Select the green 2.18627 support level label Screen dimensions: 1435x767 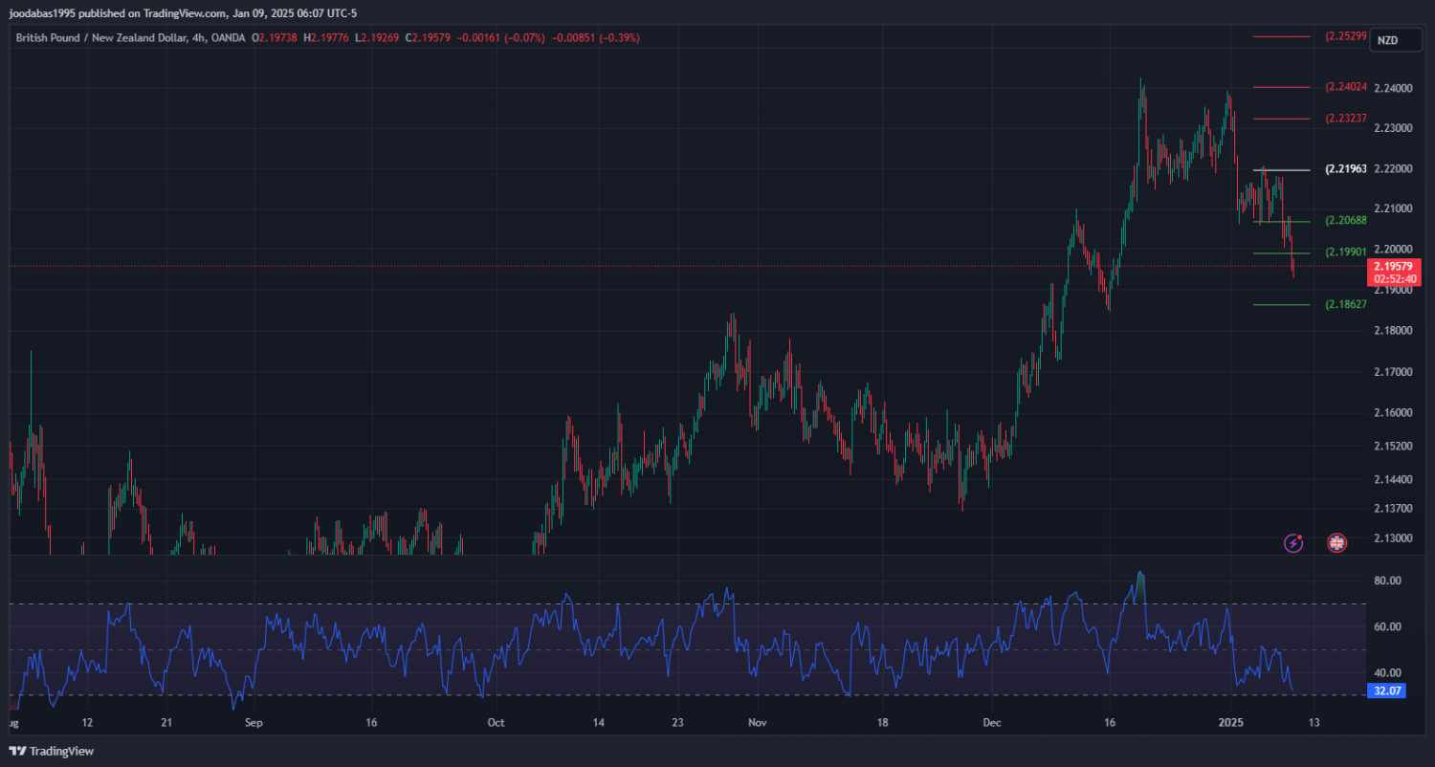[1345, 304]
